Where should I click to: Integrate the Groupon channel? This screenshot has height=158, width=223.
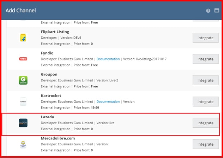(x=205, y=80)
